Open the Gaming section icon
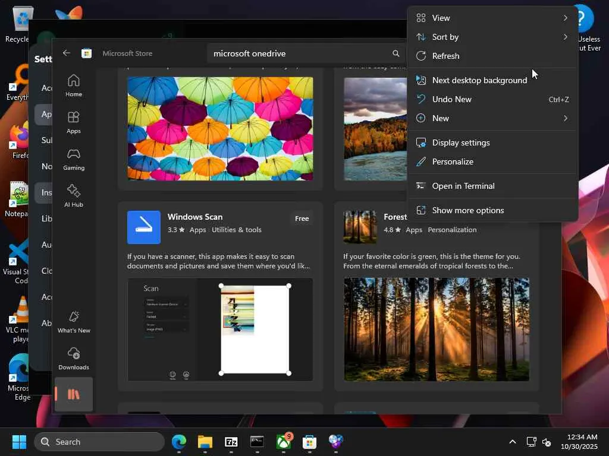The height and width of the screenshot is (456, 609). 74,159
